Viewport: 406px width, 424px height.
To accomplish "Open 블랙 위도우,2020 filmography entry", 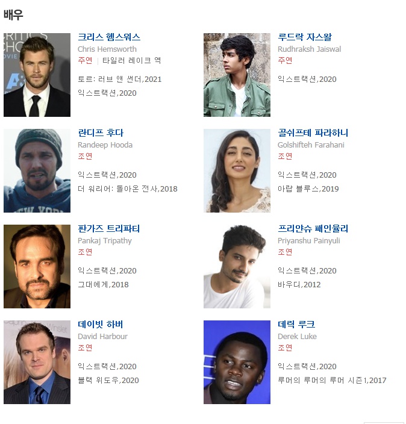I will [x=108, y=380].
